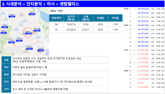Image resolution: width=165 pixels, height=94 pixels.
Task: Open the 전세 5억 9,000 1807동 9층 listing
Action: coord(147,67)
